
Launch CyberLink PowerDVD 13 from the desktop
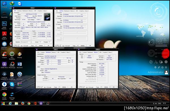[4, 76]
